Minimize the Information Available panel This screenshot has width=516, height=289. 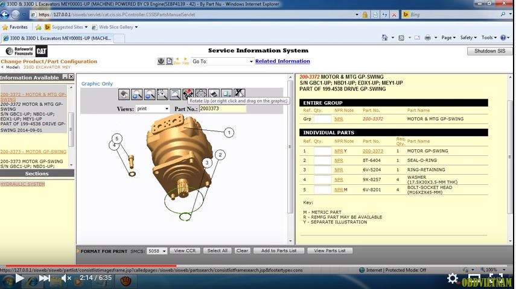(64, 77)
